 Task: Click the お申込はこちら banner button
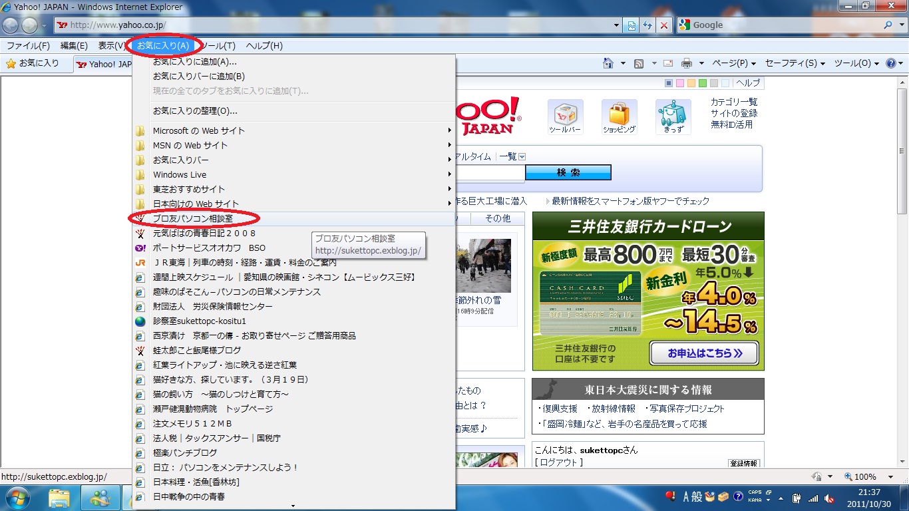click(x=704, y=353)
